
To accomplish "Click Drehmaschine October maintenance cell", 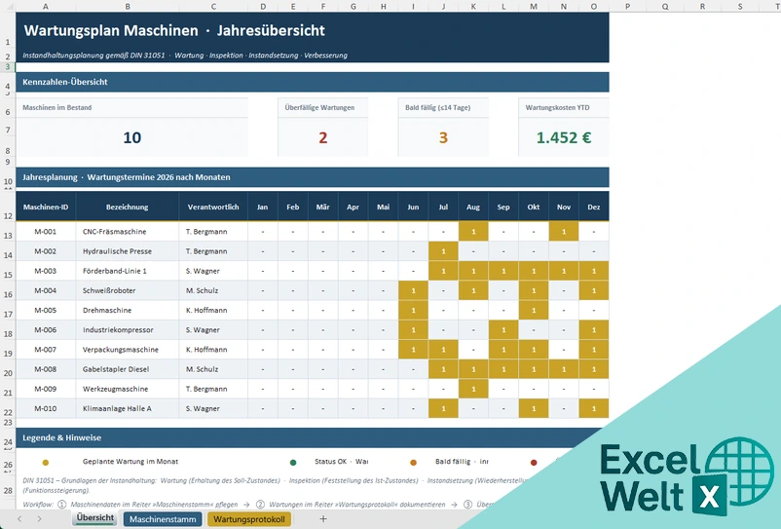I will 534,311.
